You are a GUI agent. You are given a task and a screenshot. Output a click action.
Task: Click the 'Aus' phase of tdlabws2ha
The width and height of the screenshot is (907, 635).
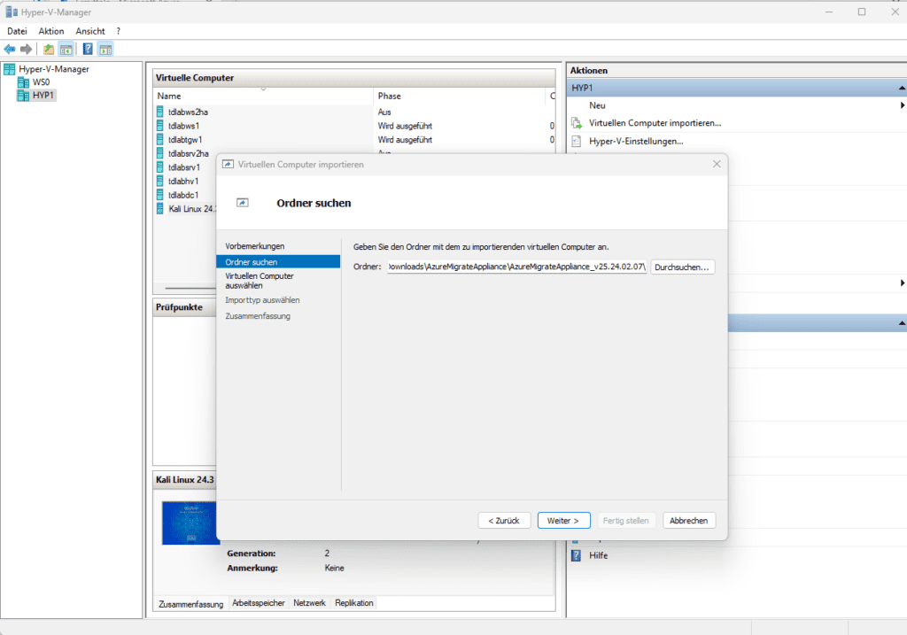click(x=384, y=112)
